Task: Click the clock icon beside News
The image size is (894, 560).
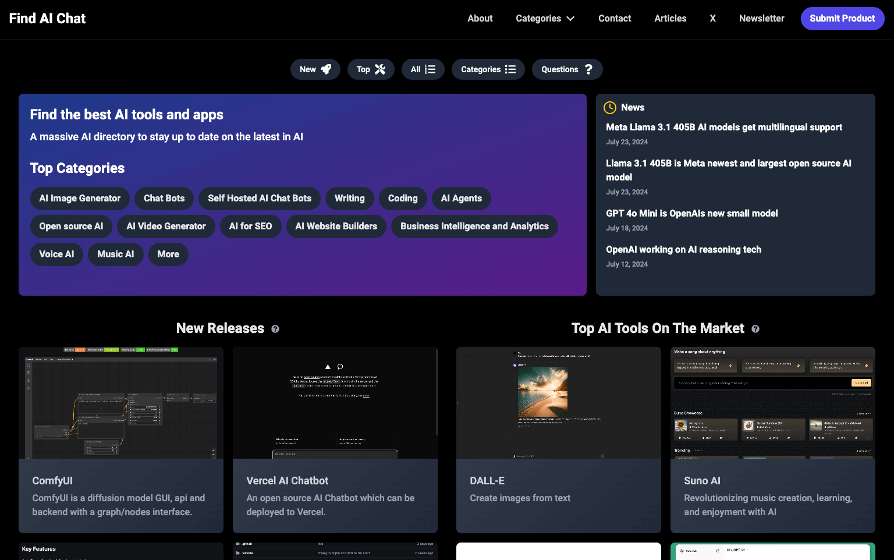Action: coord(610,107)
